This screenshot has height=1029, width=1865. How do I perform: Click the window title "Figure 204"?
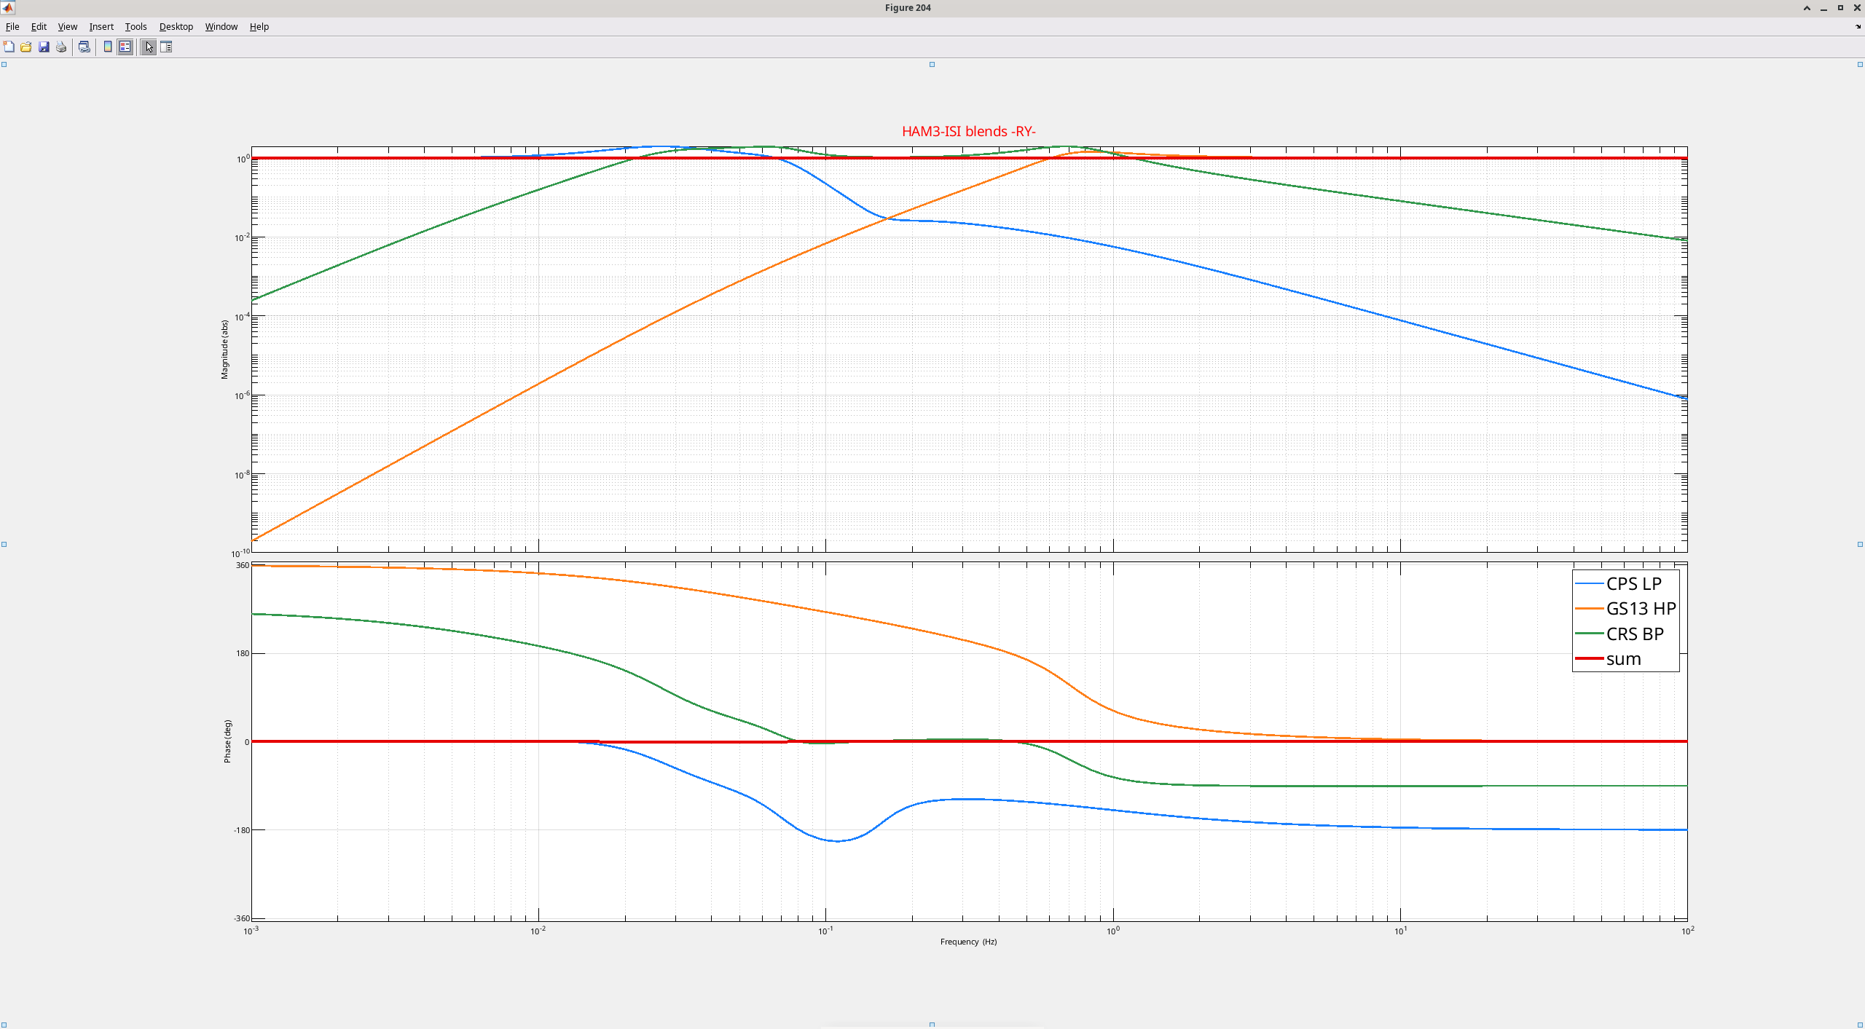(x=908, y=8)
